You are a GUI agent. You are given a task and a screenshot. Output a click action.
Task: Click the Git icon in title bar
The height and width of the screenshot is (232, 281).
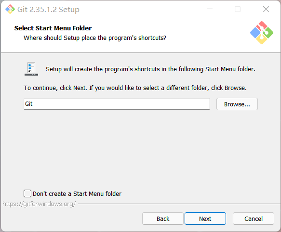10,9
